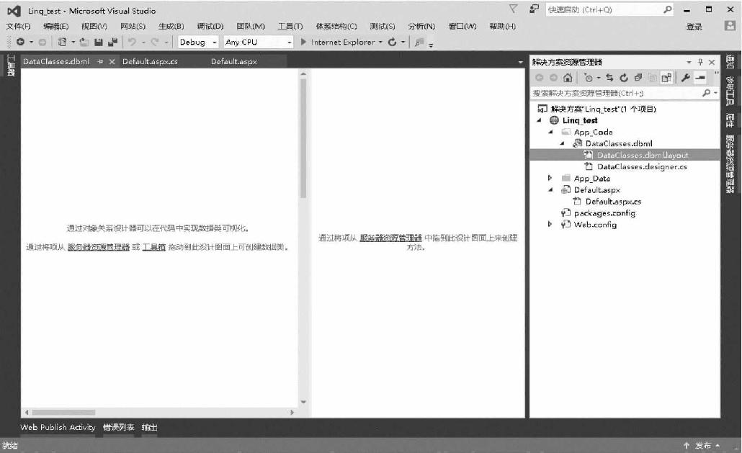Collapse the Linq_test project node

coord(539,120)
